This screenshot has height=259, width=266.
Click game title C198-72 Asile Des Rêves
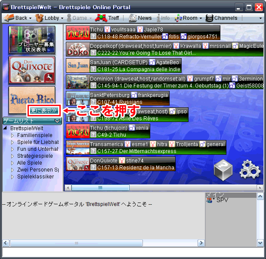(x=127, y=119)
